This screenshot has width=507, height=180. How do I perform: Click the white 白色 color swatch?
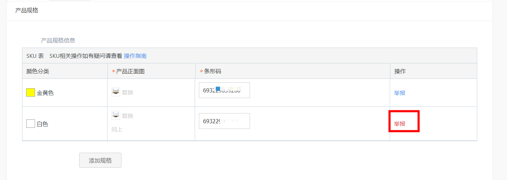point(30,124)
